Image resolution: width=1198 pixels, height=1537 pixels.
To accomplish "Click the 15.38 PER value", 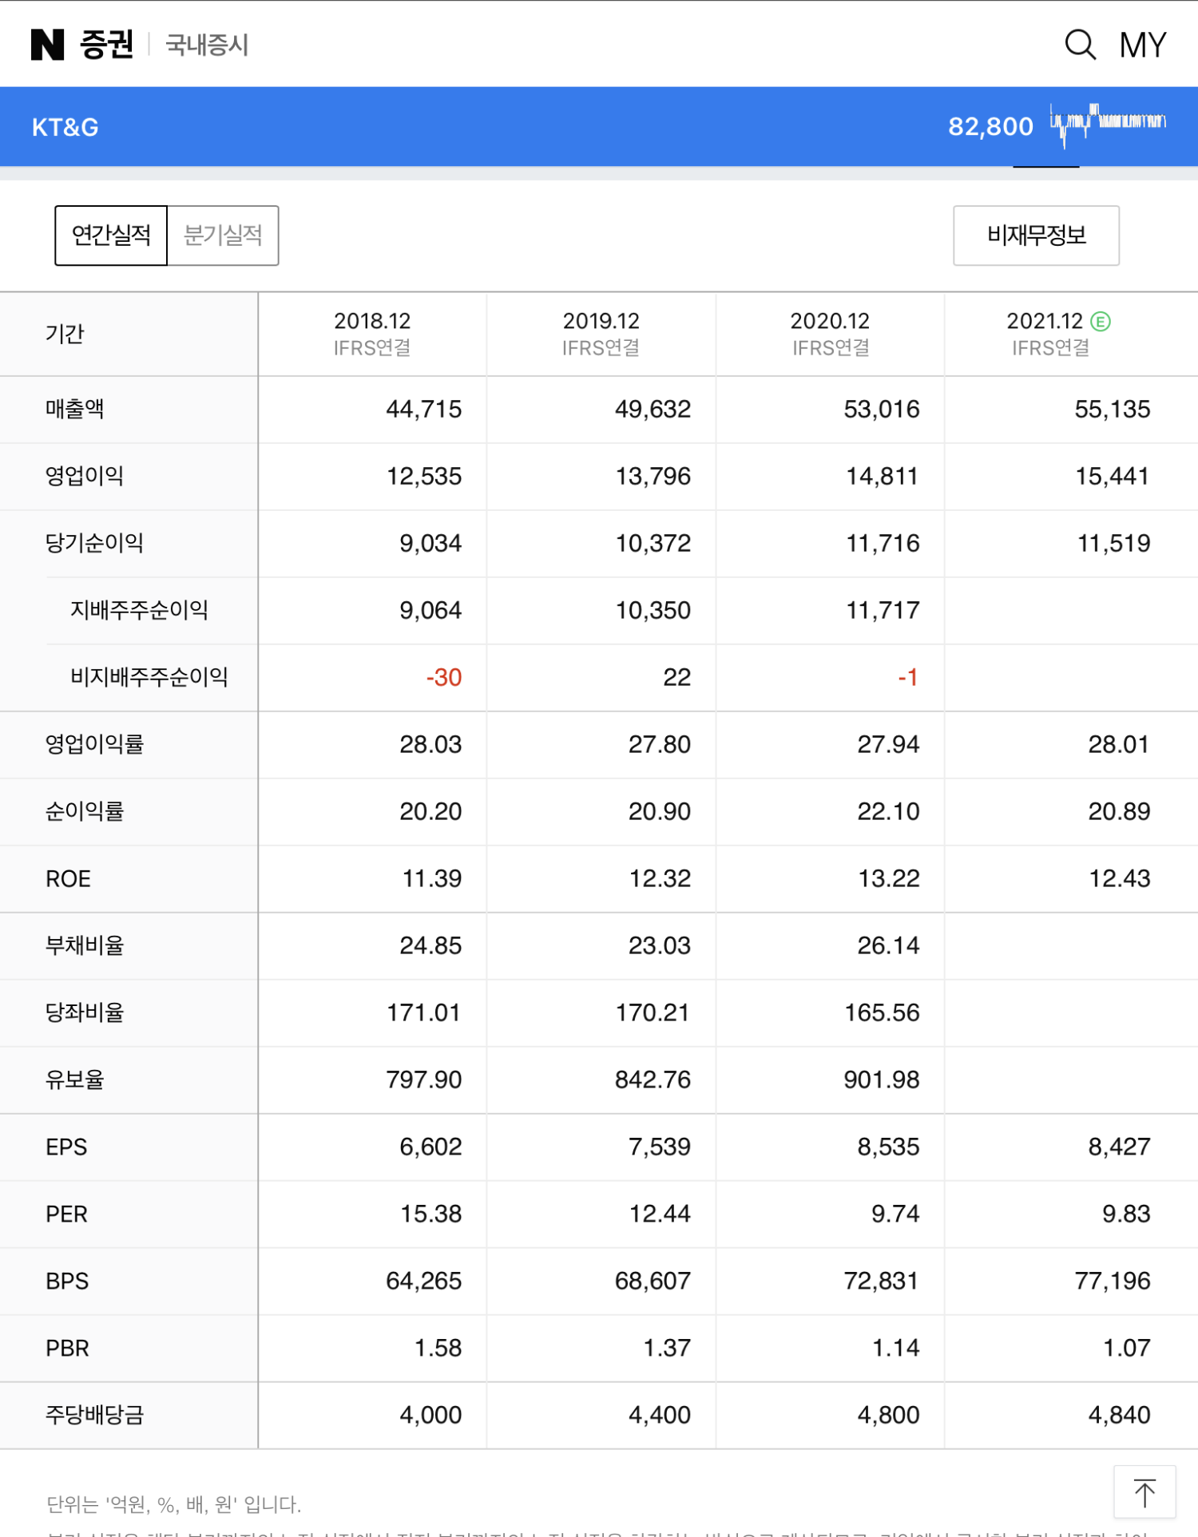I will tap(431, 1214).
